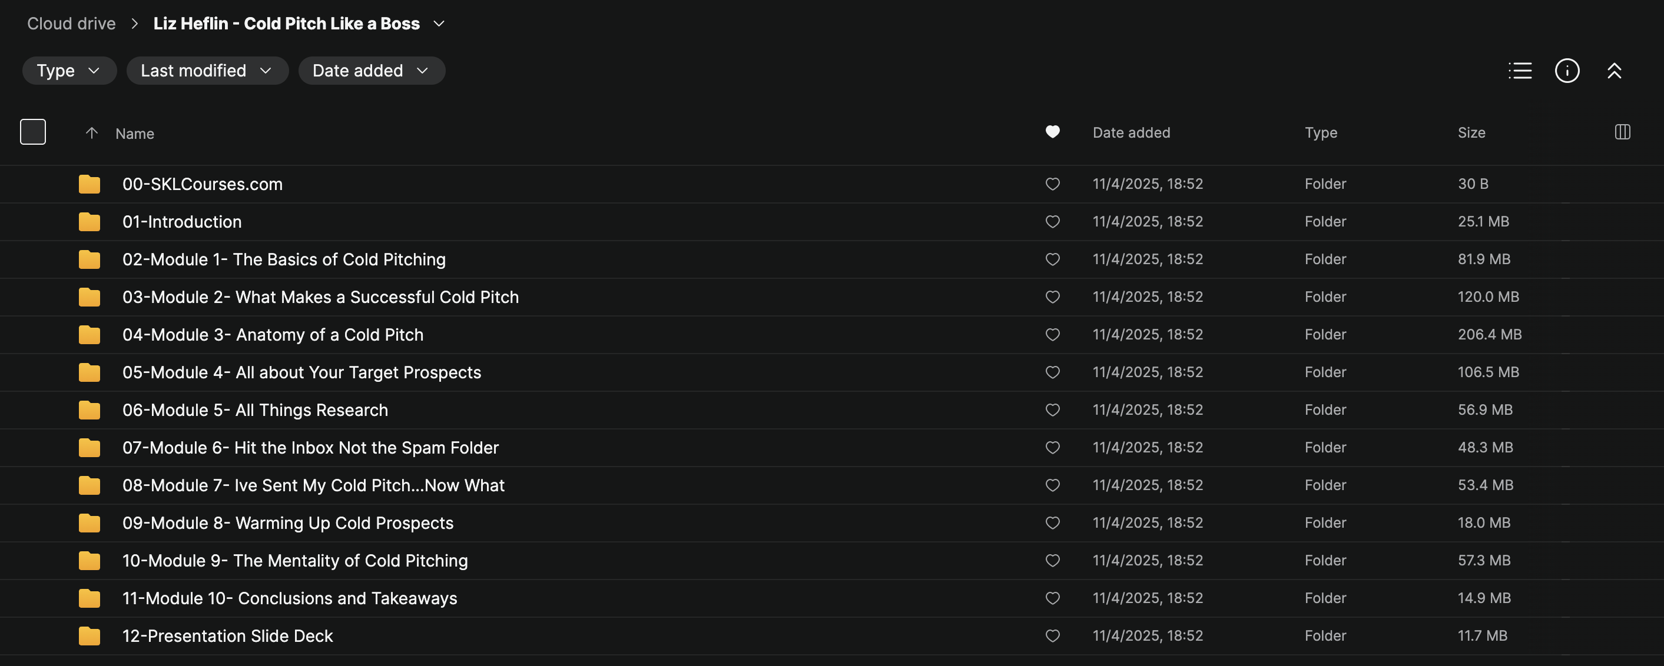Sort by the Type column header

(x=1320, y=133)
